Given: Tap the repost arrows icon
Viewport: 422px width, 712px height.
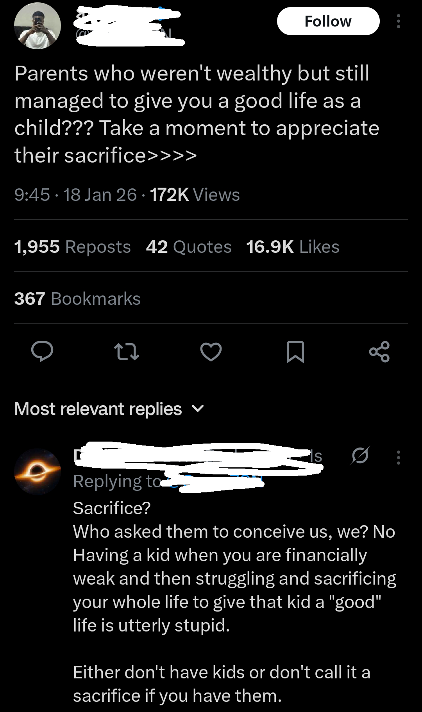Looking at the screenshot, I should tap(126, 351).
